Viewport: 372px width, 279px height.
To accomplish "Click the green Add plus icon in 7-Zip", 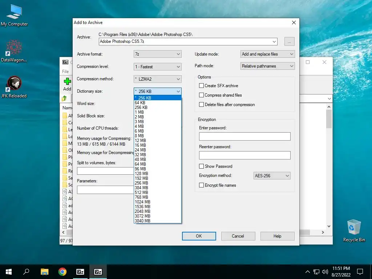I will point(67,82).
